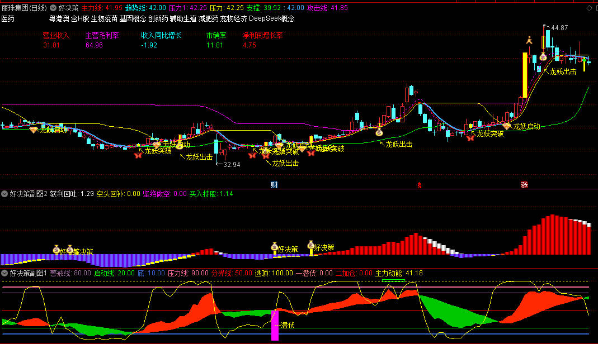Select the DeepSeek概念 concept tag

(271, 18)
